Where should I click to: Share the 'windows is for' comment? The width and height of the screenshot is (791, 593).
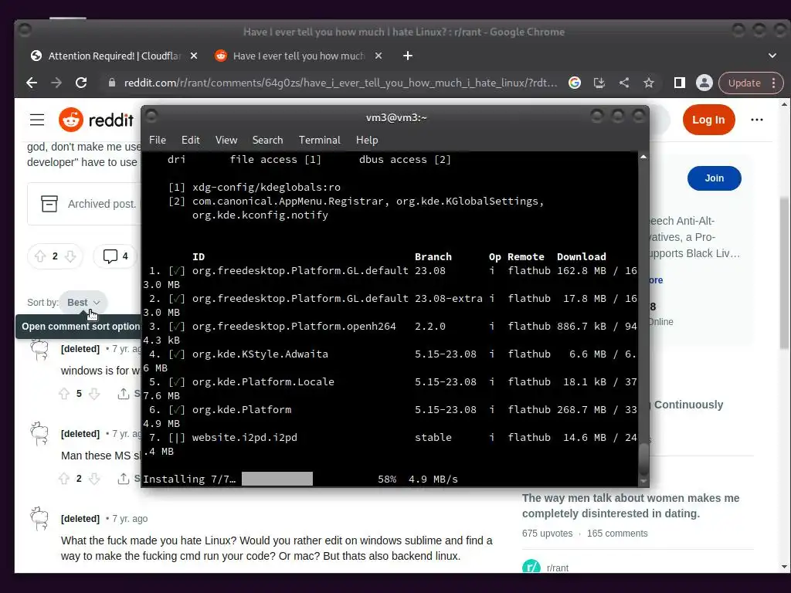(128, 394)
